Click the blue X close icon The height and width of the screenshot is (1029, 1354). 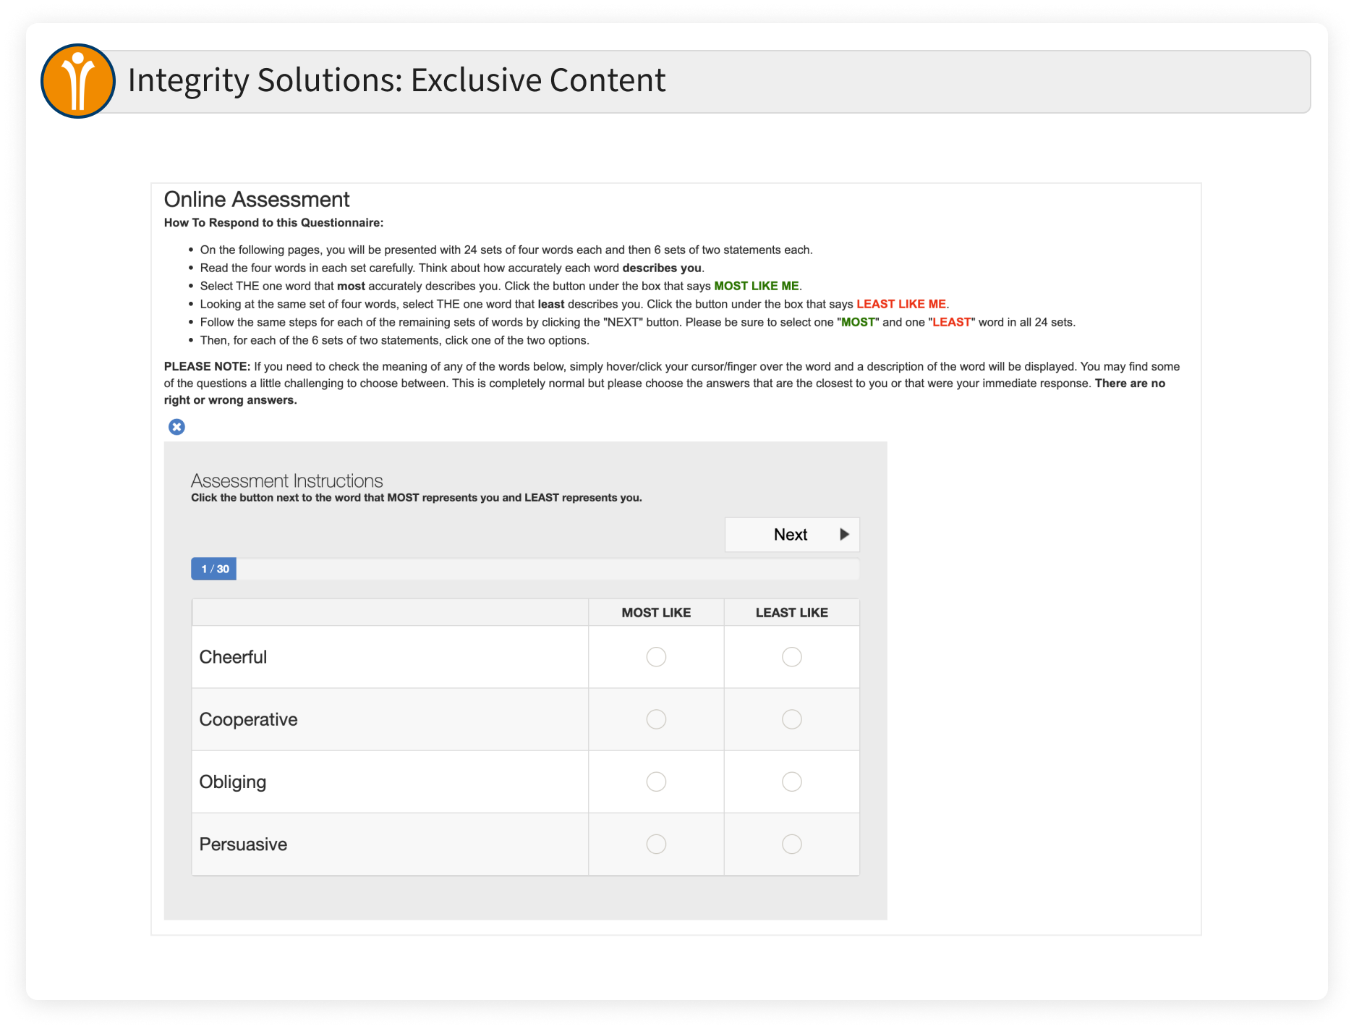pyautogui.click(x=176, y=427)
